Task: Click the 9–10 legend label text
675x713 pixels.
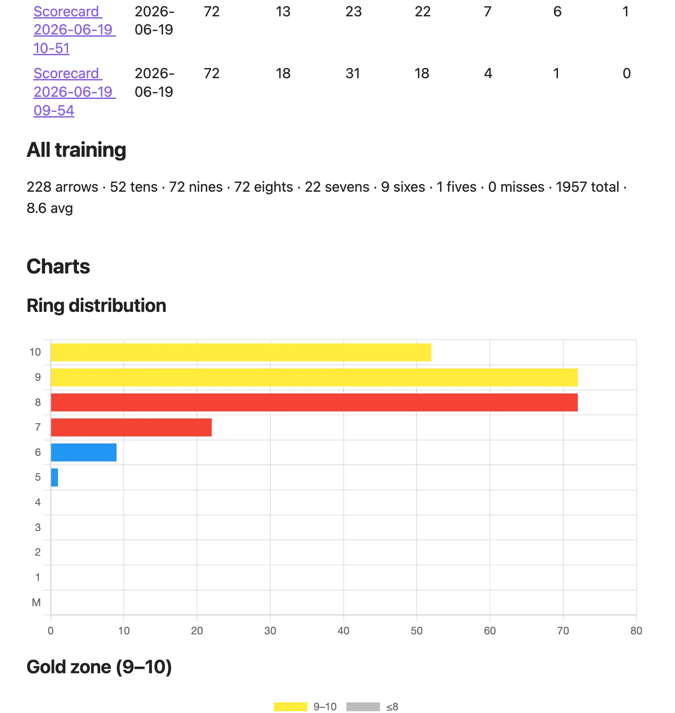Action: click(325, 707)
